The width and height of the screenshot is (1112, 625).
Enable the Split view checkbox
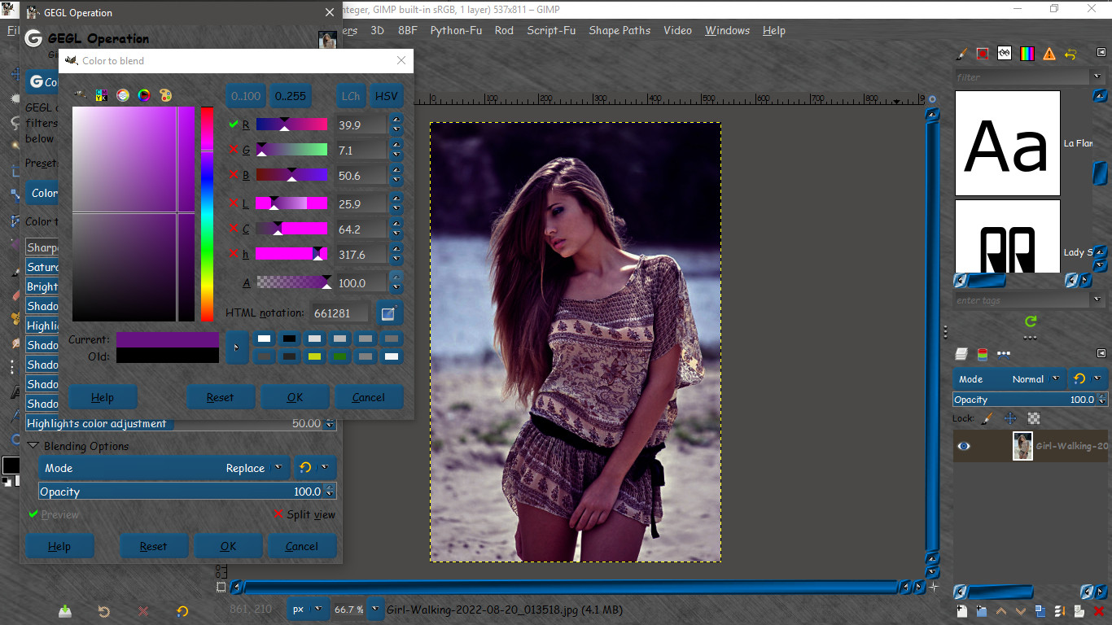(x=279, y=514)
